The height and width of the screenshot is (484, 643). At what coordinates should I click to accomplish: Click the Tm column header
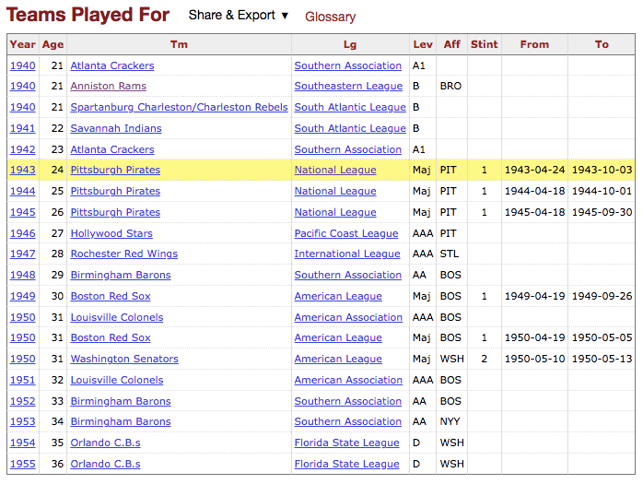click(x=179, y=44)
